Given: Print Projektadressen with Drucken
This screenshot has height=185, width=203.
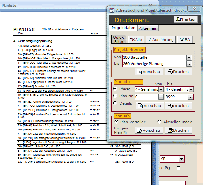Looking at the screenshot, I should pos(179,72).
